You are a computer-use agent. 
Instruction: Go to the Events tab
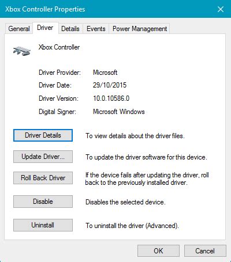[x=96, y=29]
